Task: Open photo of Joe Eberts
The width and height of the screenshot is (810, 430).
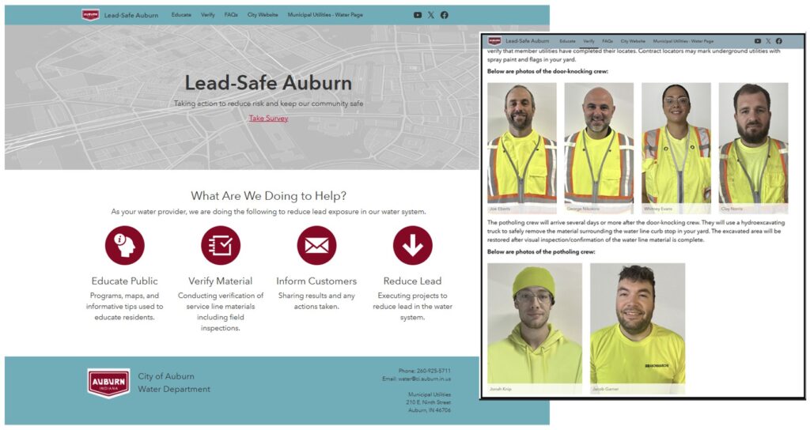Action: (522, 148)
